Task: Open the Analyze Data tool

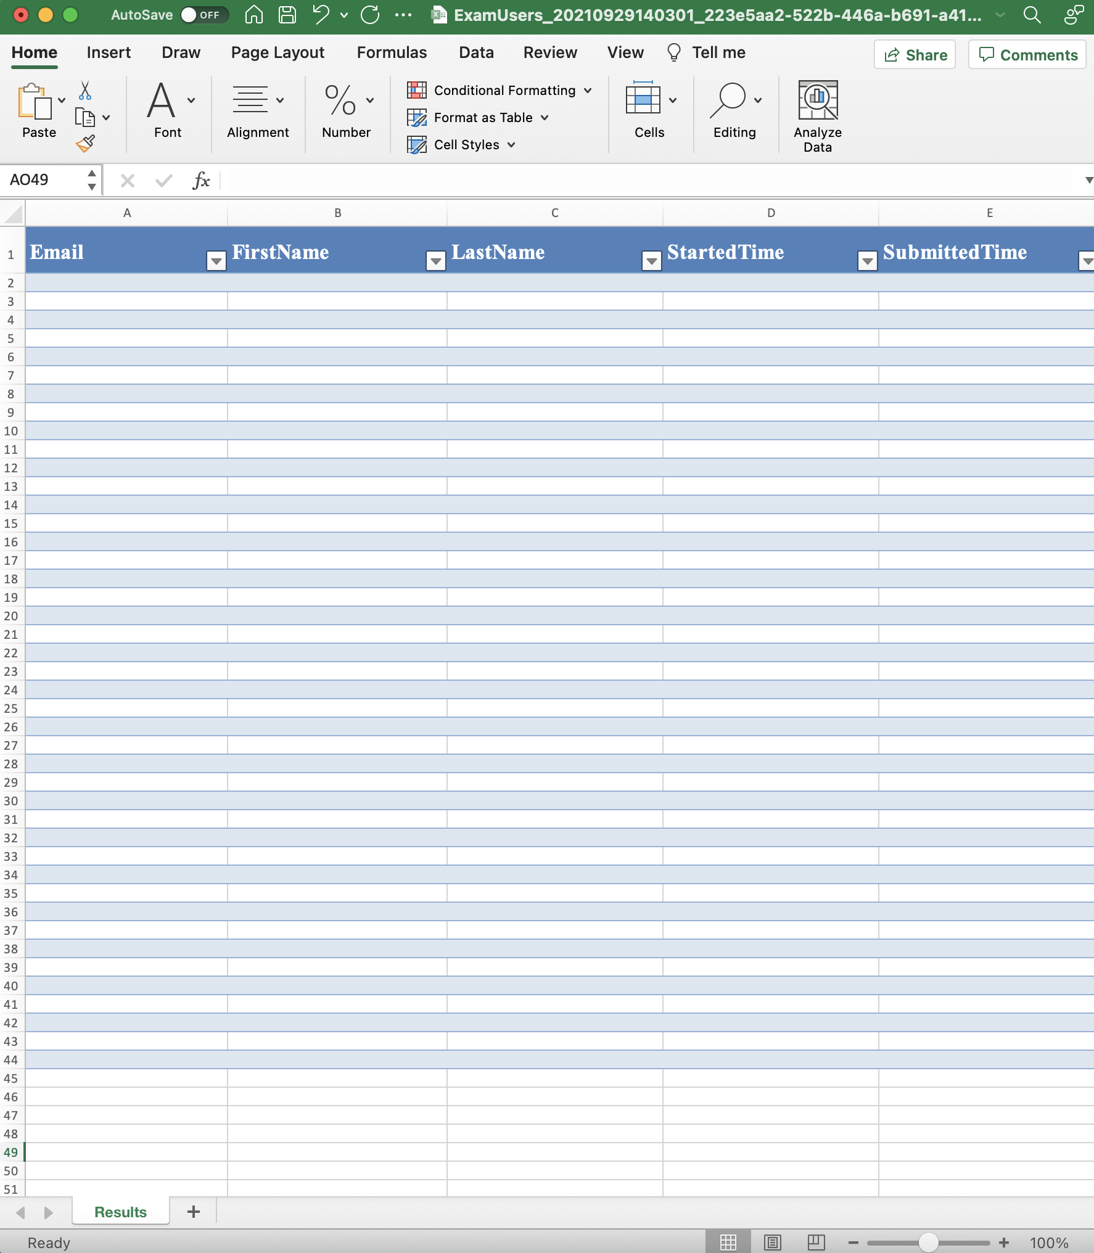Action: tap(817, 116)
